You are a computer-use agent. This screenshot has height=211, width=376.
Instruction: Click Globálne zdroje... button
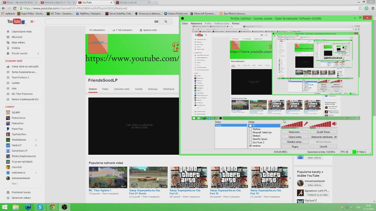tap(295, 142)
